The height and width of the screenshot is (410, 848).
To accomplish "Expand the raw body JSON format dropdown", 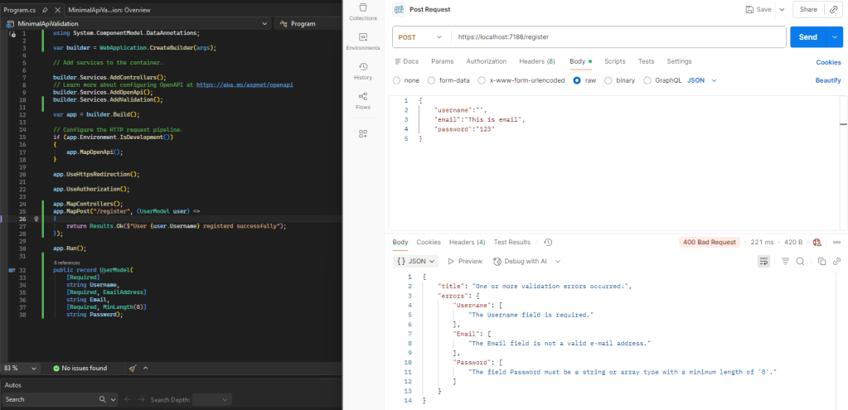I will click(x=703, y=80).
